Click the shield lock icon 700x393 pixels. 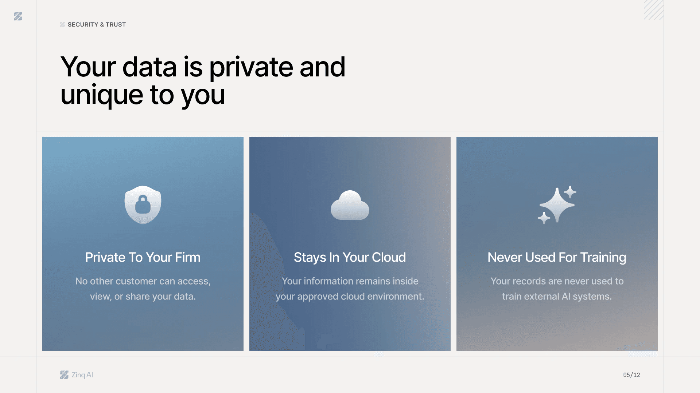coord(143,205)
